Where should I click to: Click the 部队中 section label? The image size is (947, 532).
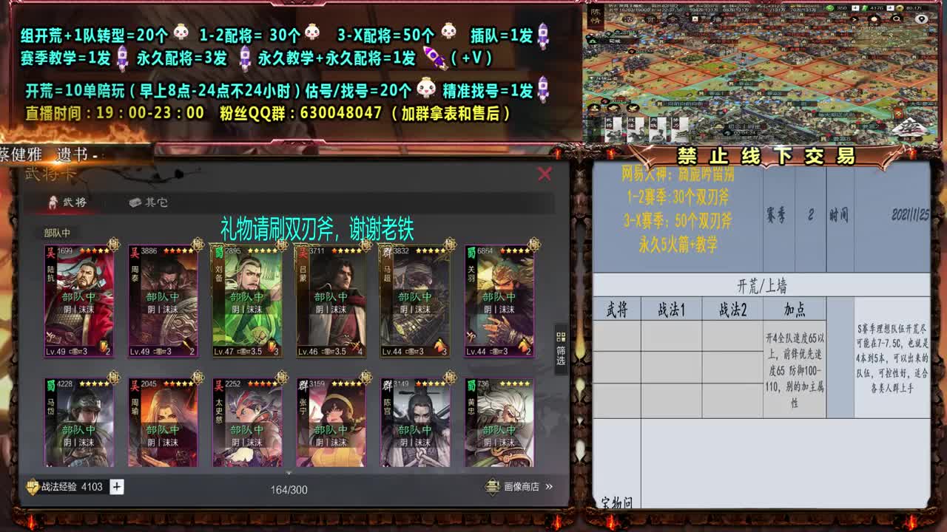tap(57, 233)
